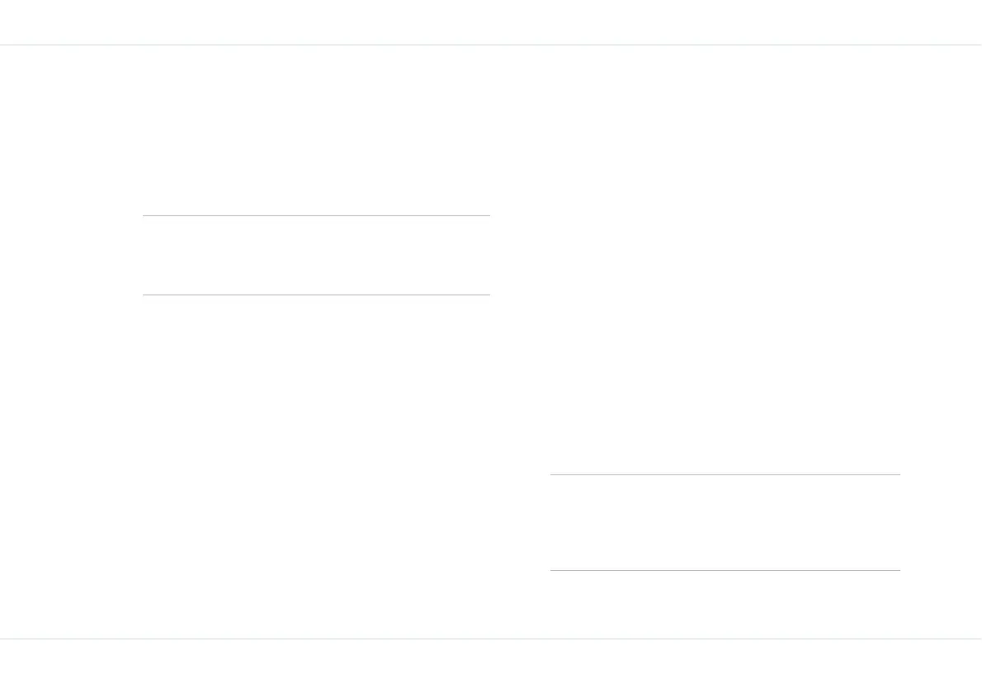This screenshot has width=982, height=693.
Task: Click the bottom footer divider line
Action: click(x=491, y=639)
